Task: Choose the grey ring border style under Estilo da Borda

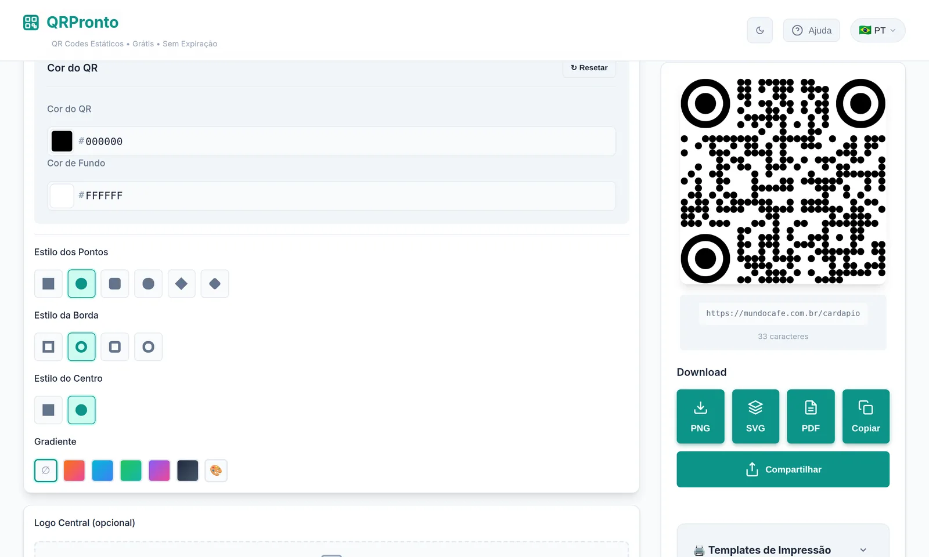Action: (148, 347)
